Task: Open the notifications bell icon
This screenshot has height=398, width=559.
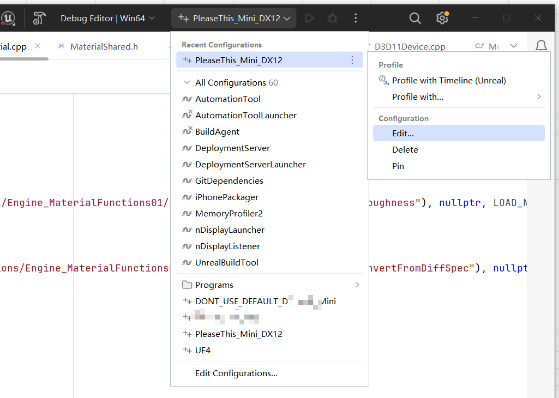Action: click(x=541, y=46)
